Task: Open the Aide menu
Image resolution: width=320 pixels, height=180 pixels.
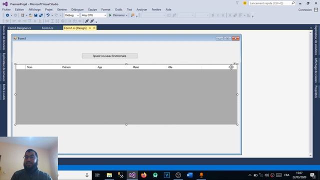Action: tap(168, 9)
